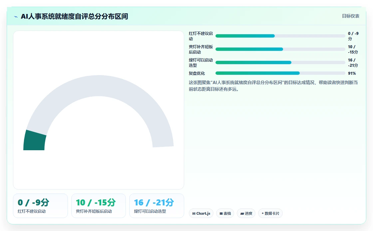Click the 10 / -15分 value beside second bar
Image resolution: width=373 pixels, height=231 pixels.
coord(353,50)
